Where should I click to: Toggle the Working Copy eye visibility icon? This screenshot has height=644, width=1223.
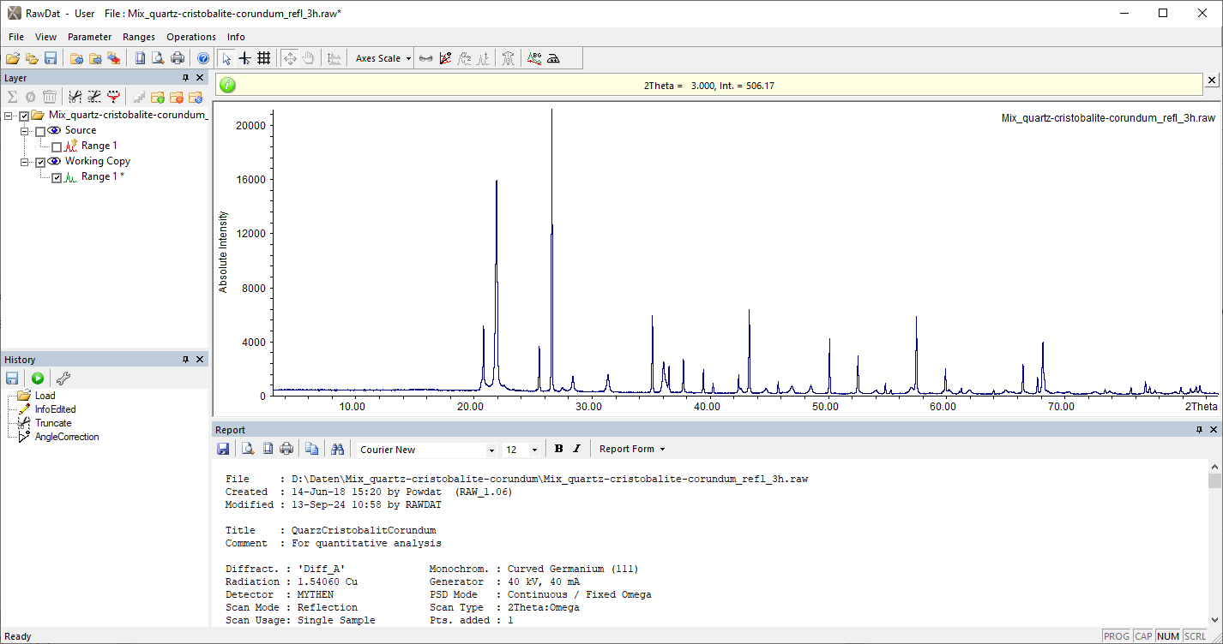(x=54, y=161)
